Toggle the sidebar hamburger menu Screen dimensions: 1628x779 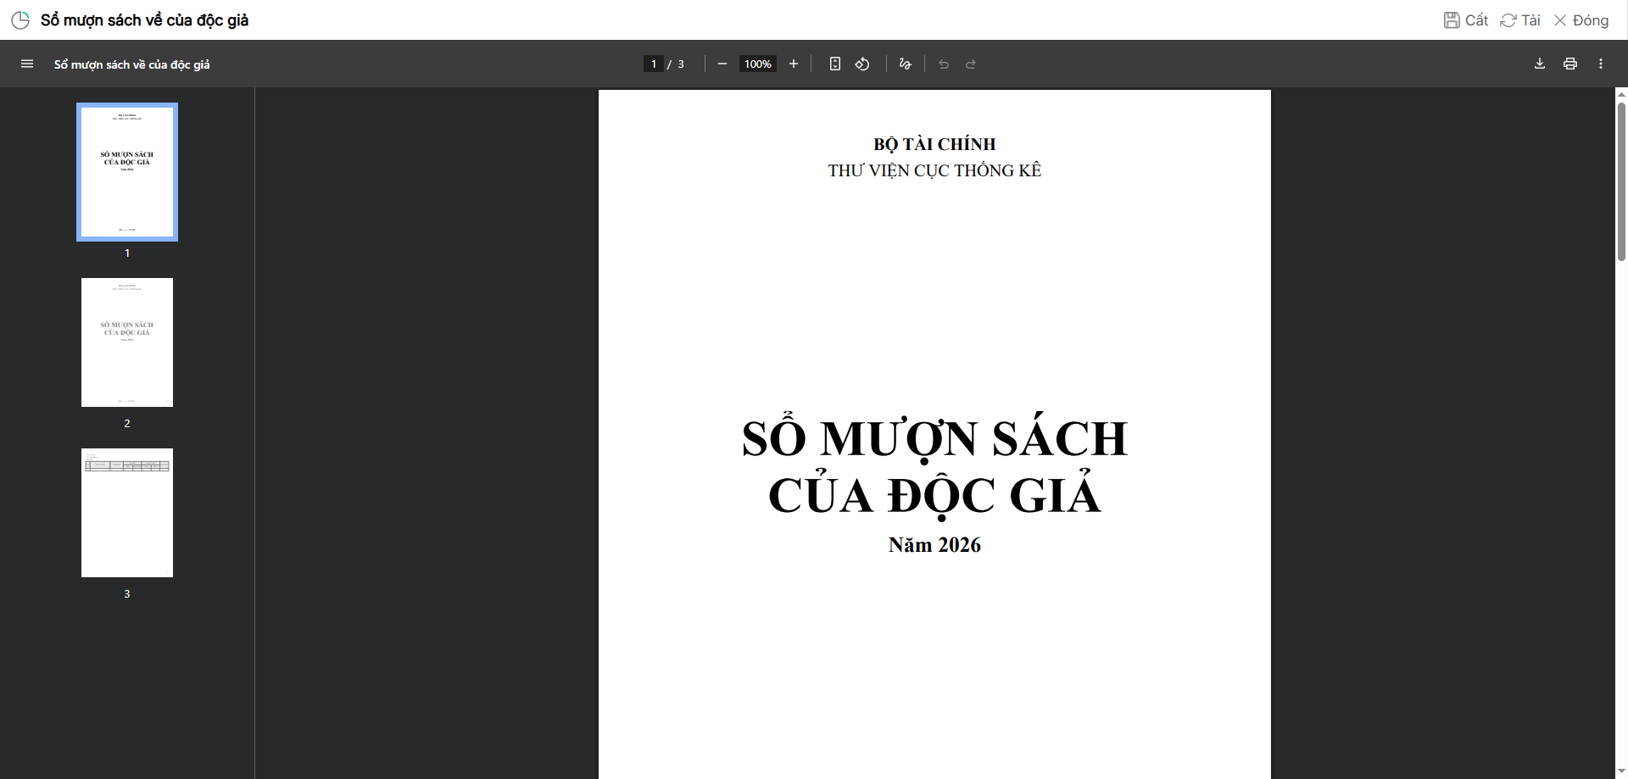(x=27, y=64)
